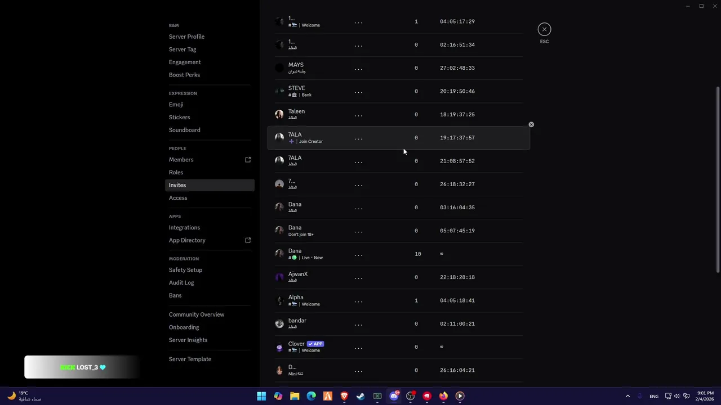Open Steam in the taskbar
The width and height of the screenshot is (721, 405).
(x=360, y=396)
